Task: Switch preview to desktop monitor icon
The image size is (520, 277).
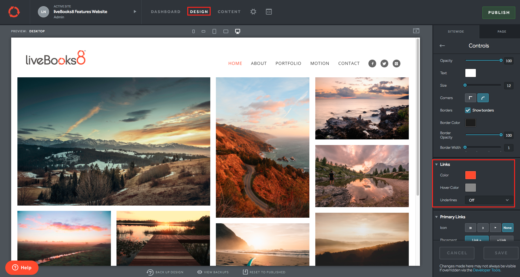Action: coord(238,31)
